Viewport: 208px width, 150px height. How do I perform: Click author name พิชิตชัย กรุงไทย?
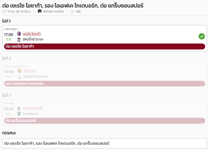53,12
